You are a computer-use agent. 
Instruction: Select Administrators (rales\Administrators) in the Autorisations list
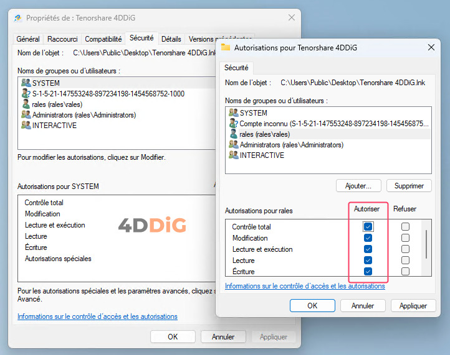pyautogui.click(x=328, y=145)
